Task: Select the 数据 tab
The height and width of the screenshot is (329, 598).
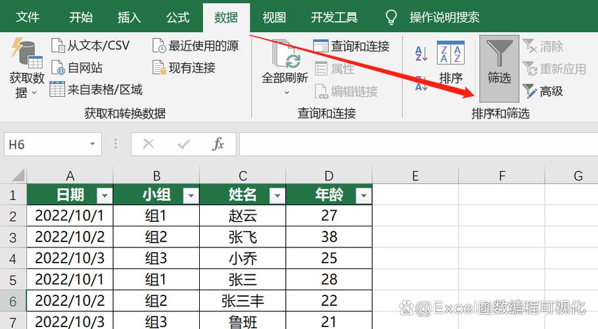Action: 226,18
